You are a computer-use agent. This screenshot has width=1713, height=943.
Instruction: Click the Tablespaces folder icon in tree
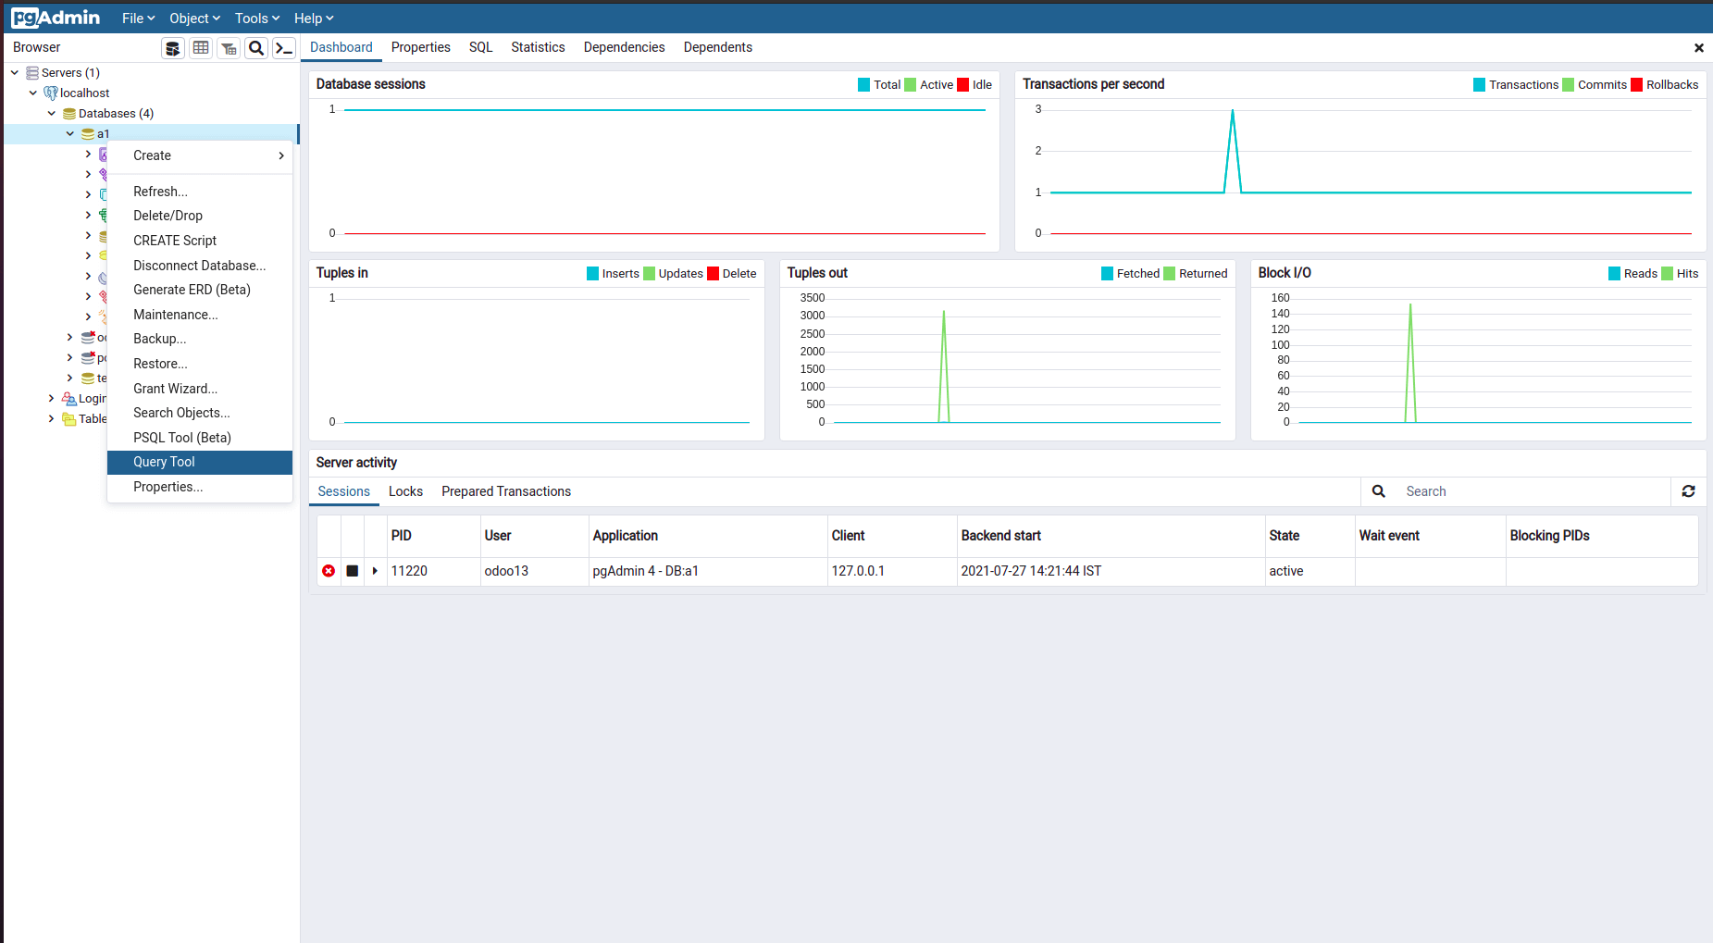click(x=69, y=419)
